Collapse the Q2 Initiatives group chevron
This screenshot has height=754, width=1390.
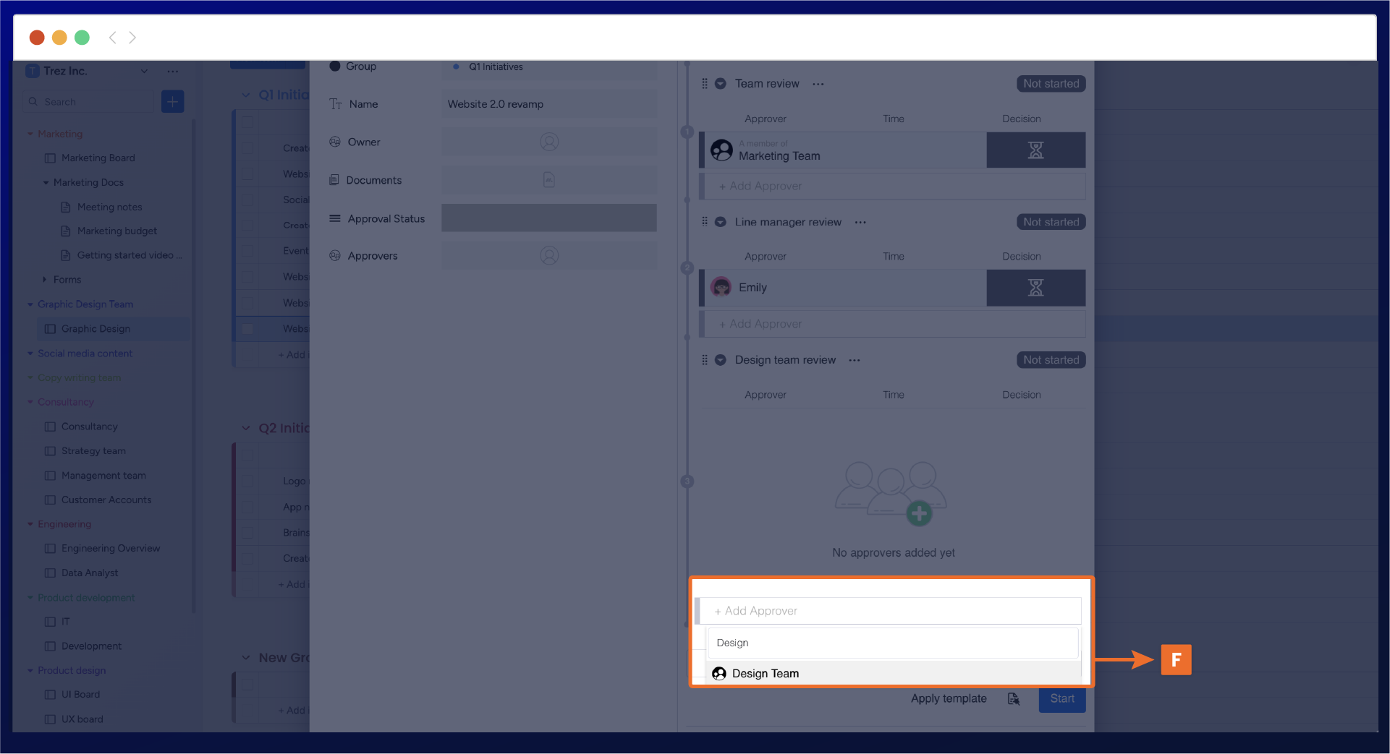(x=246, y=428)
